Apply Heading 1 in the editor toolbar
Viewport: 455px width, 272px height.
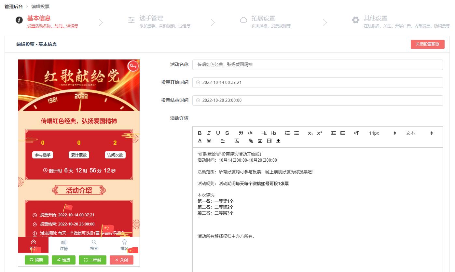tap(264, 133)
